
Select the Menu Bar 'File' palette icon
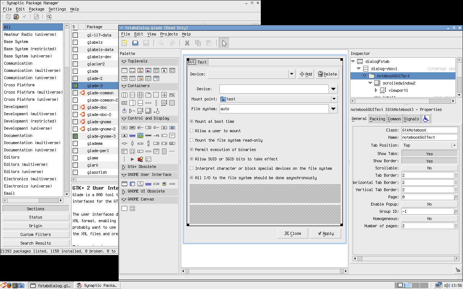click(172, 95)
